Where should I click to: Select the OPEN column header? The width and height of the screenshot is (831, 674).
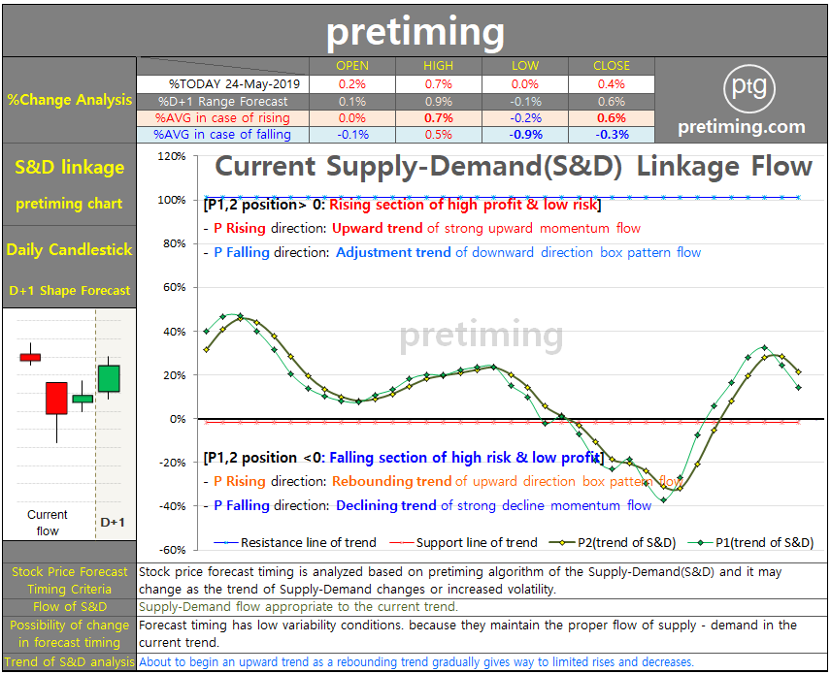tap(351, 66)
